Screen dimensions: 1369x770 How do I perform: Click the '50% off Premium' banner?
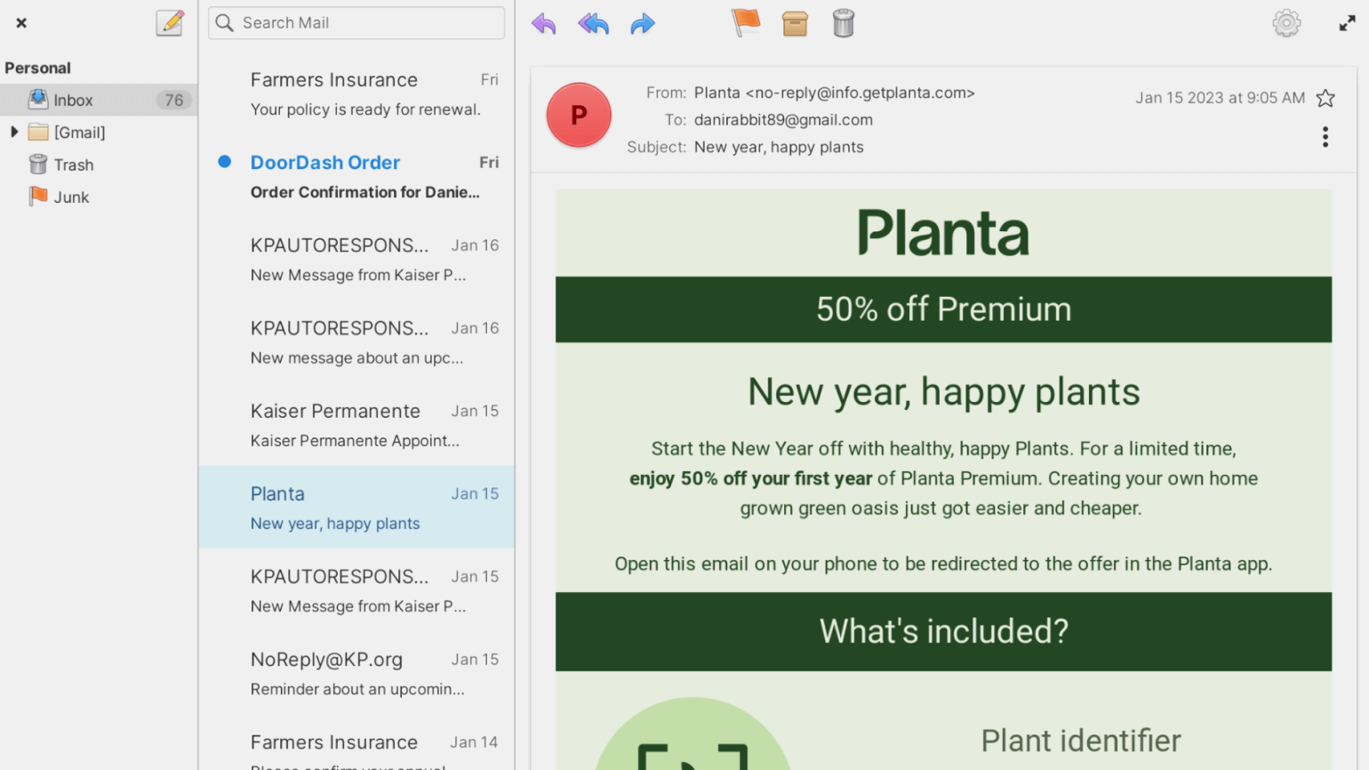click(x=943, y=309)
